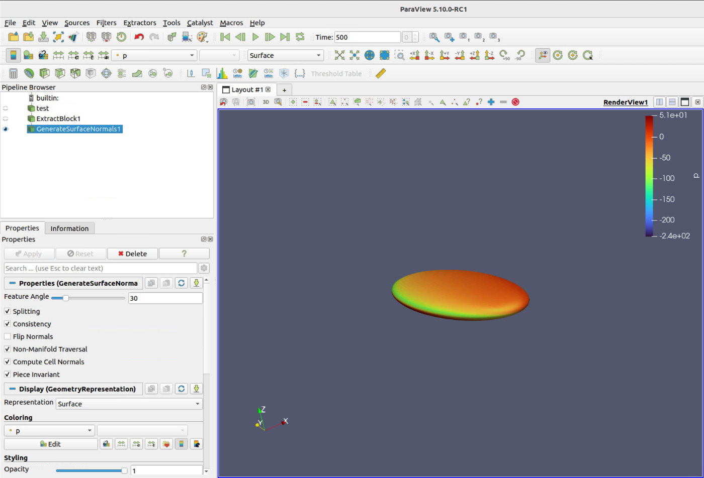The image size is (704, 478).
Task: Click the ruler tool icon
Action: 381,74
